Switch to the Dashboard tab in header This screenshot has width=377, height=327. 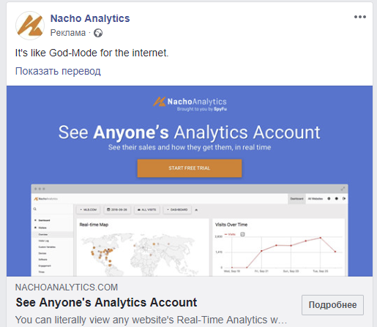coord(296,199)
